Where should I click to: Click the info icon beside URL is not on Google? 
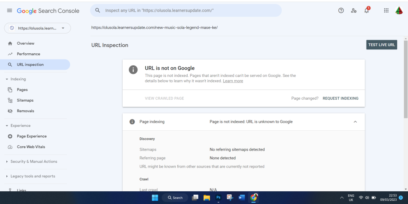click(133, 70)
